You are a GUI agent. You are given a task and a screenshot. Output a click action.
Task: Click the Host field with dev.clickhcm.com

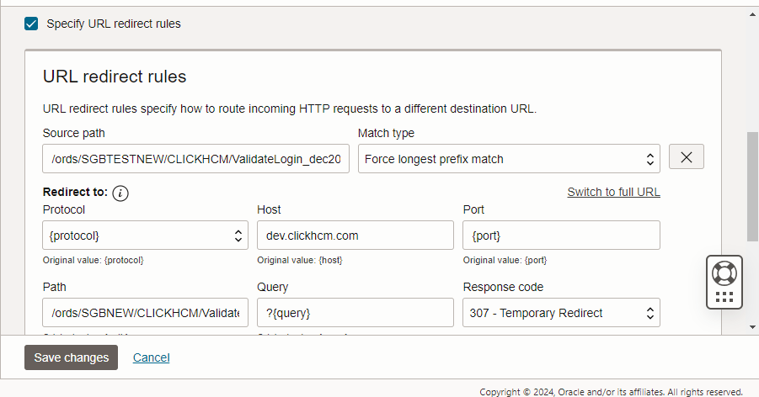[x=355, y=236]
